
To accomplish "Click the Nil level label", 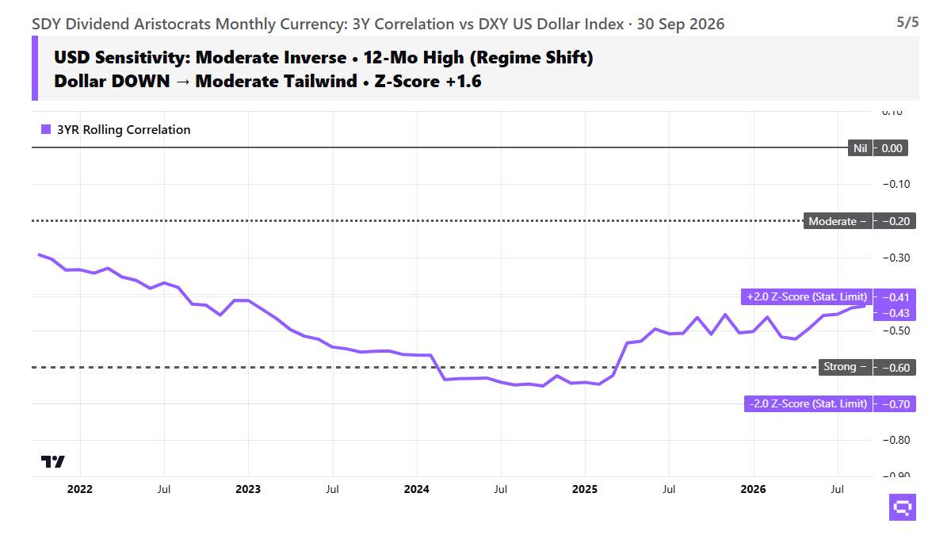I will pyautogui.click(x=859, y=148).
